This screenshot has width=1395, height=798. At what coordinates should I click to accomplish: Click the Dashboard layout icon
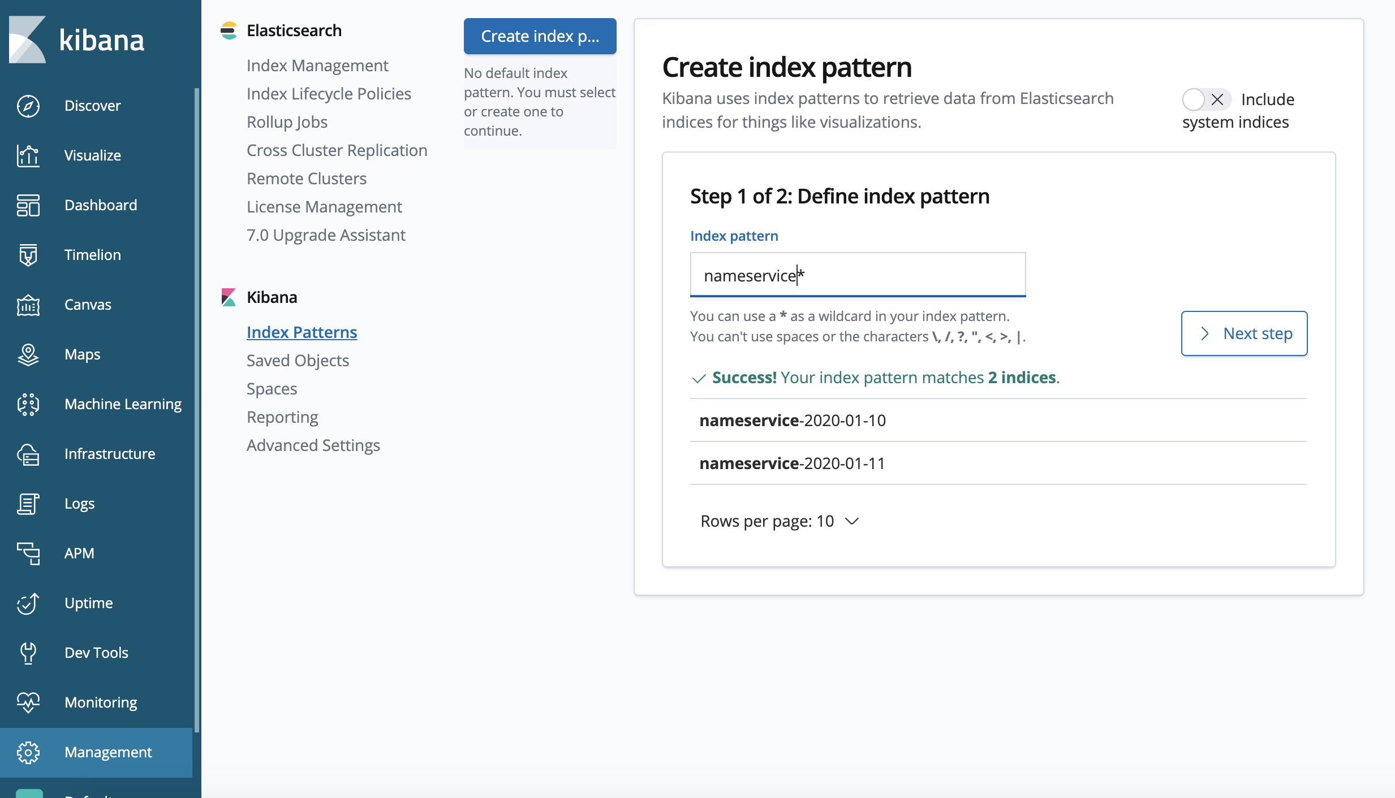pos(28,205)
